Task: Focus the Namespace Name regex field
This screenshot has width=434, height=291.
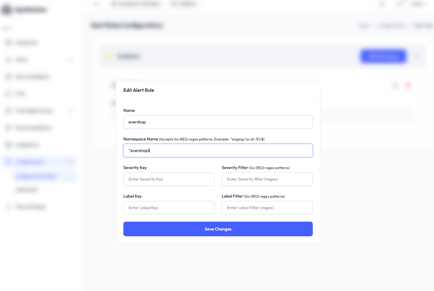Action: 218,151
